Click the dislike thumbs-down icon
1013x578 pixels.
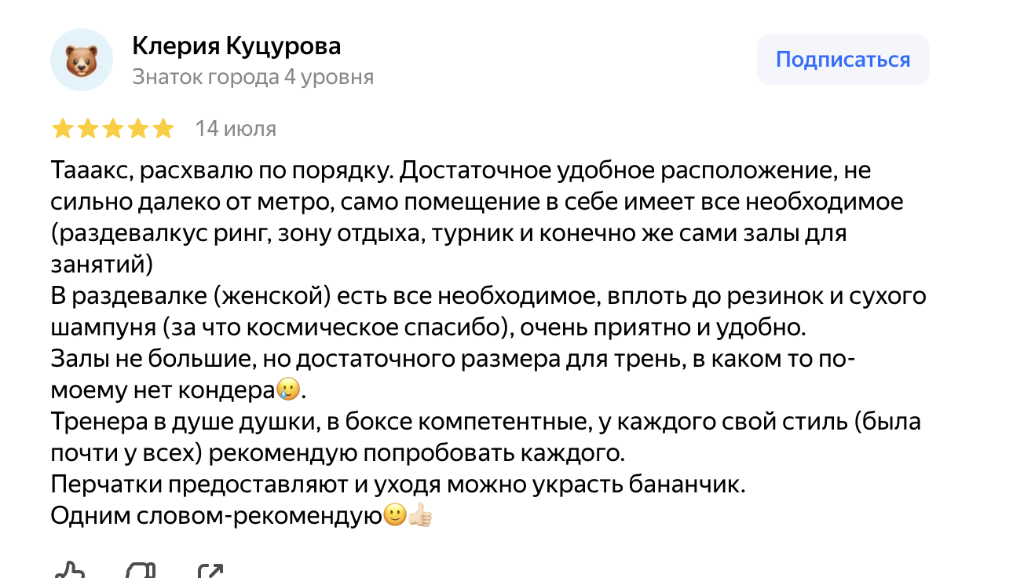point(141,572)
